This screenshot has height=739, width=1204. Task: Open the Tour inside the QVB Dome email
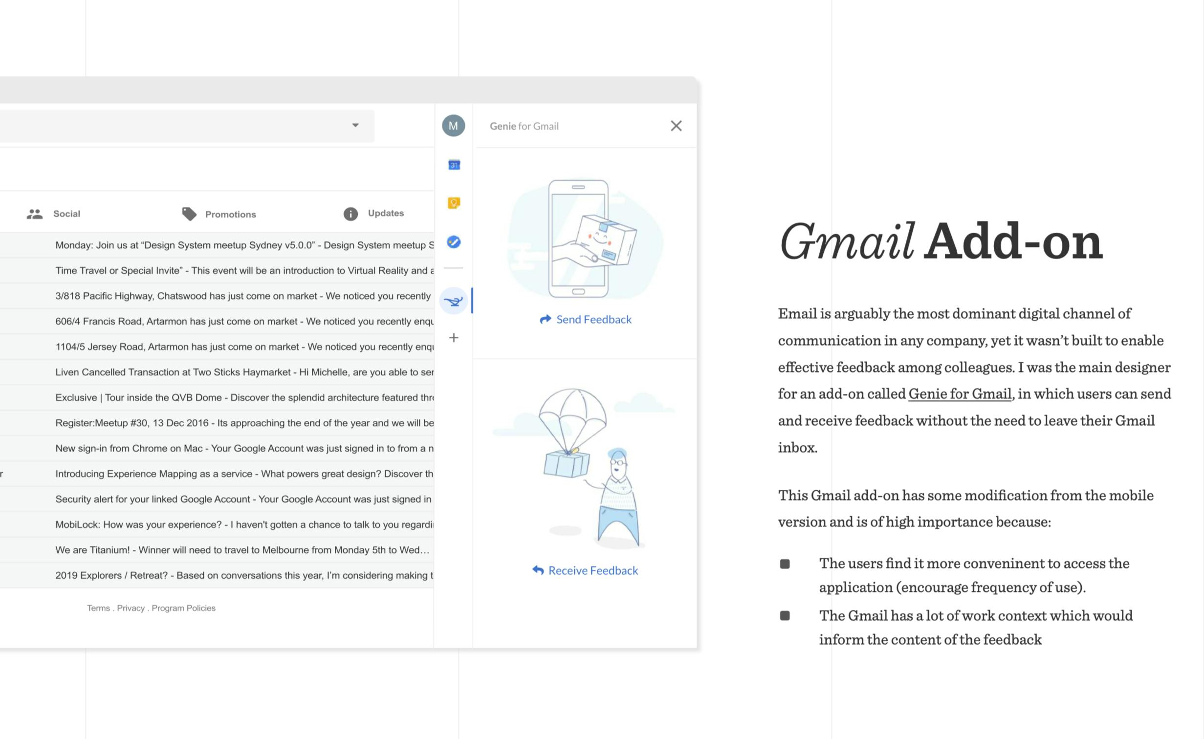[x=217, y=398]
